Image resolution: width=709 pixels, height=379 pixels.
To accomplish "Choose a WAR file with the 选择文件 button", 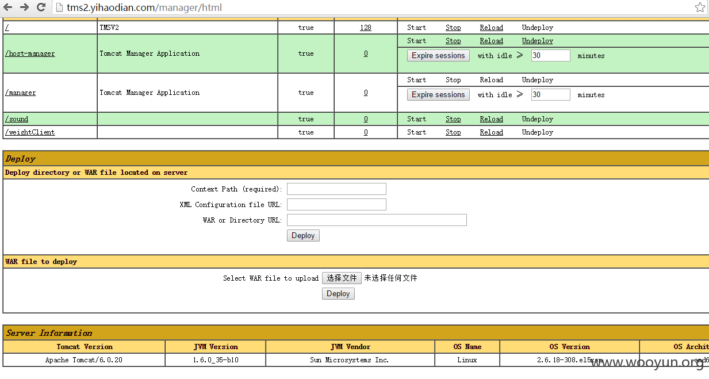I will tap(342, 278).
